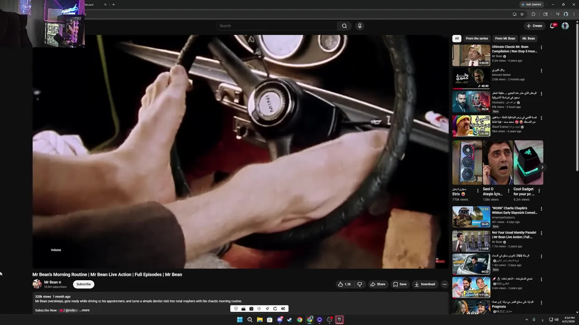Select From Mr Bean filter chip

point(505,38)
